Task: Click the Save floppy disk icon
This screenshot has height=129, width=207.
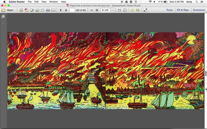Action: coord(42,10)
